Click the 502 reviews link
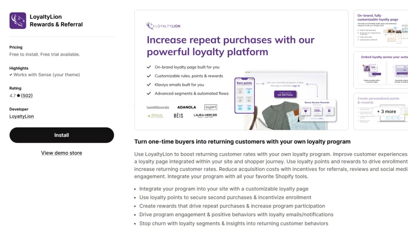The width and height of the screenshot is (408, 229). point(27,95)
